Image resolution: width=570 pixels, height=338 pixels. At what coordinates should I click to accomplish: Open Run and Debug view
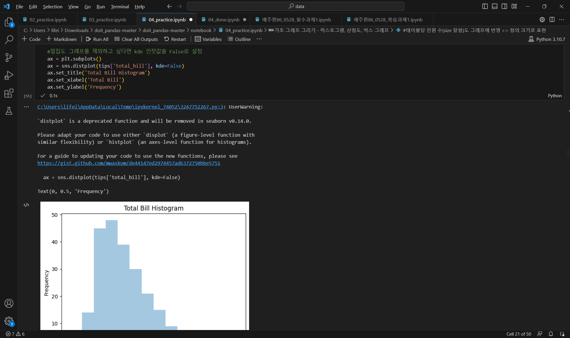click(x=9, y=75)
